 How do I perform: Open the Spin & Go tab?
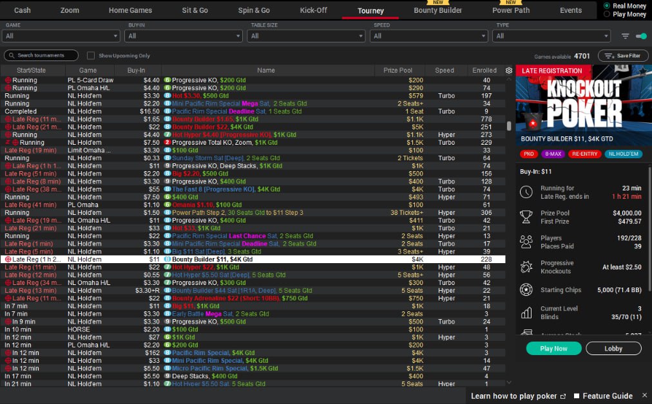pos(254,10)
